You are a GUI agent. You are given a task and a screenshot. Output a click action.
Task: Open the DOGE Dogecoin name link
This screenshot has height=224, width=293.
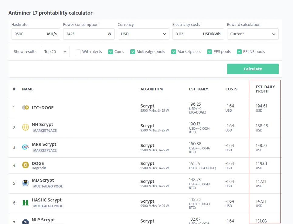[x=38, y=163]
